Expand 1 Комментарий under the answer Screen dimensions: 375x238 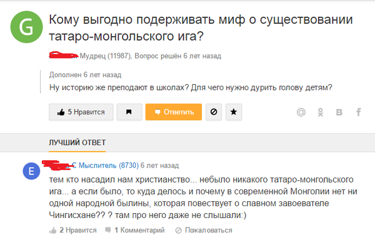pos(135,230)
